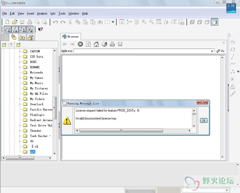The height and width of the screenshot is (193, 240).
Task: Undo the last action
Action: pos(55,22)
